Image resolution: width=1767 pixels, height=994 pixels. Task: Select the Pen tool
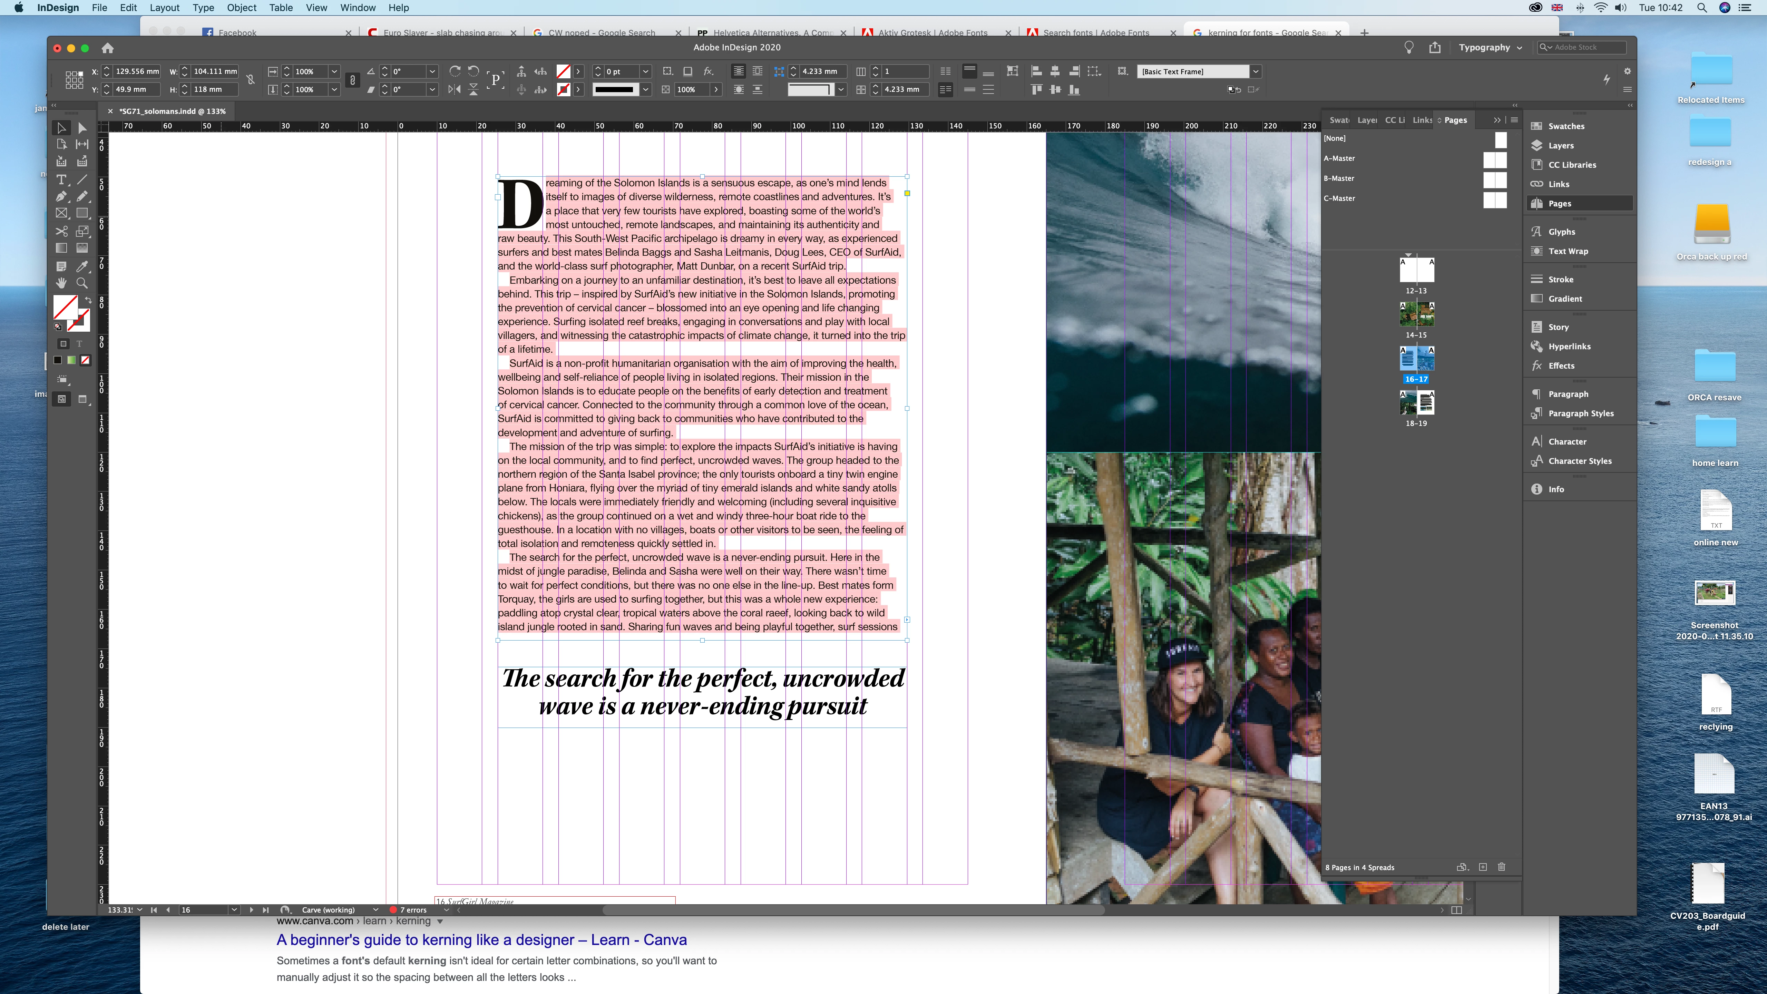pyautogui.click(x=61, y=196)
